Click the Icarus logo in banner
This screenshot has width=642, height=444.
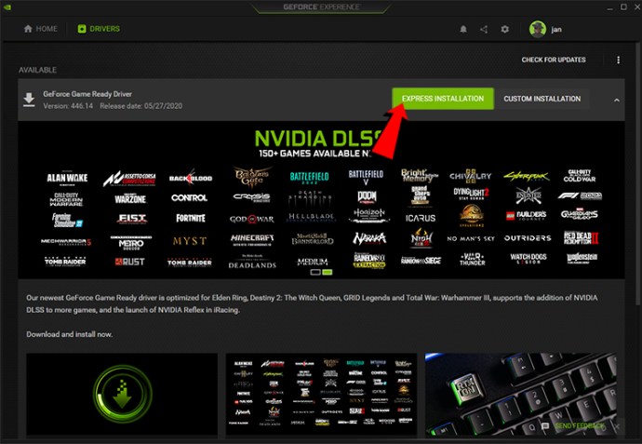pos(421,219)
